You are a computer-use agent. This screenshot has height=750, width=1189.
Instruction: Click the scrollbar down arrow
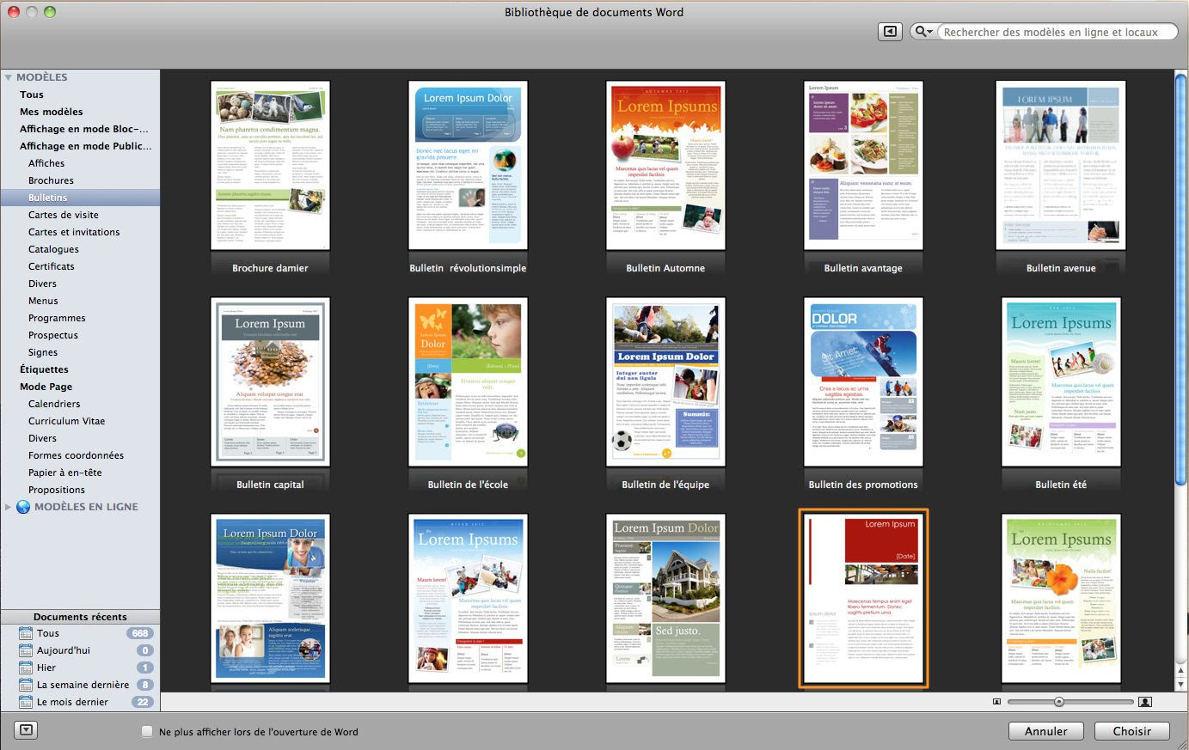click(1181, 684)
